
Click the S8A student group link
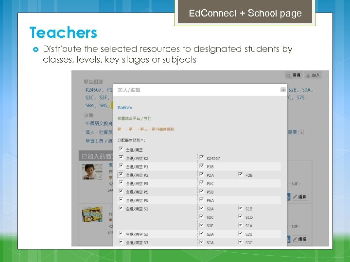pyautogui.click(x=89, y=105)
